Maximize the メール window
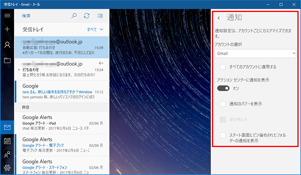Image resolution: width=301 pixels, height=175 pixels. (x=281, y=4)
